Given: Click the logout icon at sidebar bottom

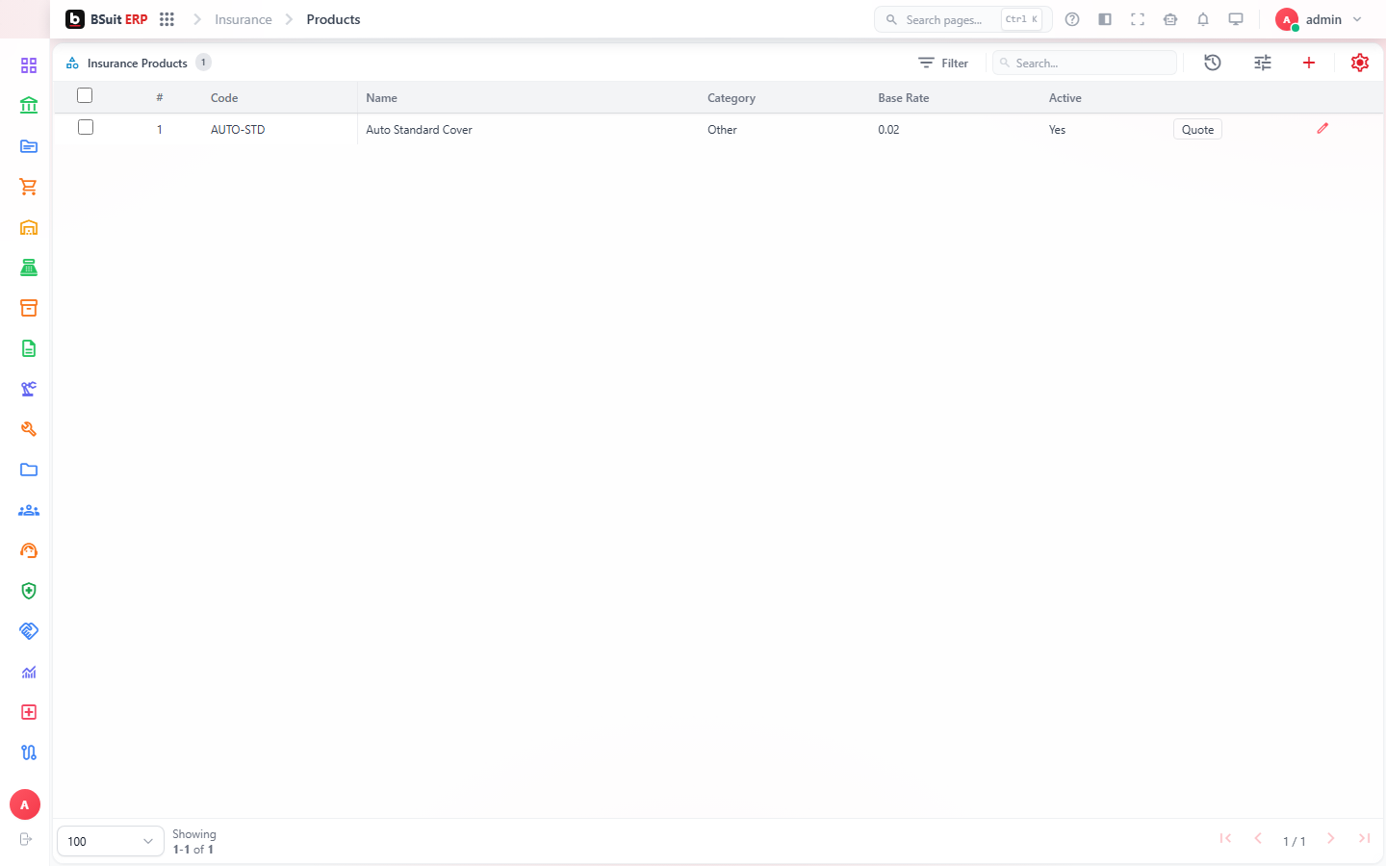Looking at the screenshot, I should click(x=26, y=839).
